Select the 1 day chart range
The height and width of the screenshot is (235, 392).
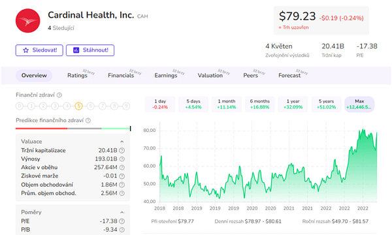(x=160, y=104)
